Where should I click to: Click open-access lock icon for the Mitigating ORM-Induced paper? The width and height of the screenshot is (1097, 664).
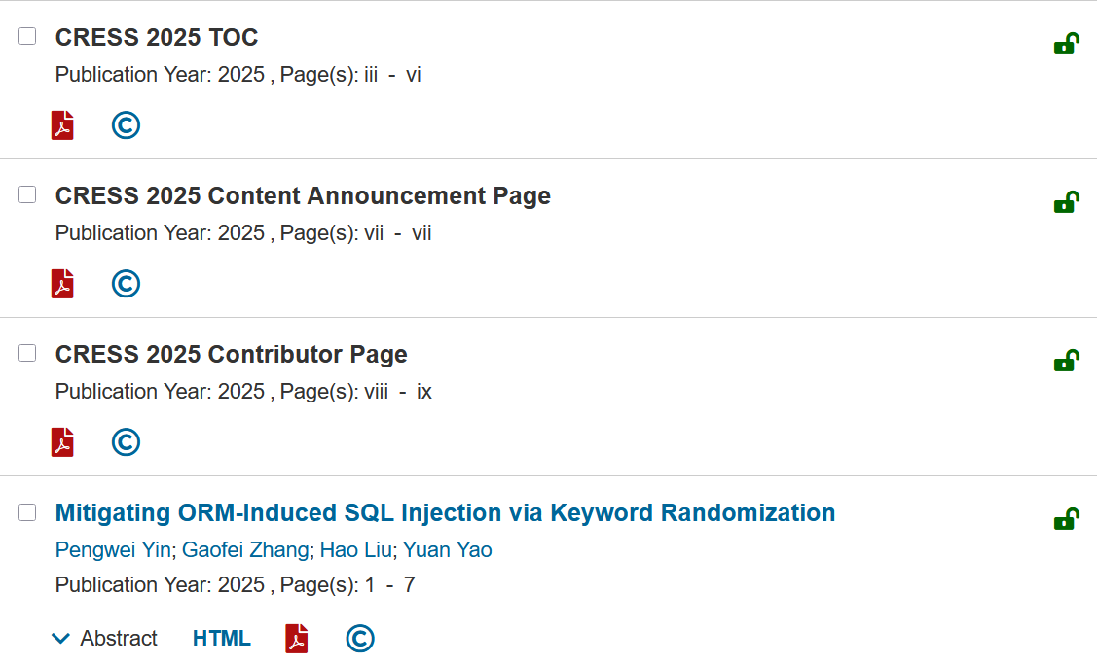[x=1066, y=520]
